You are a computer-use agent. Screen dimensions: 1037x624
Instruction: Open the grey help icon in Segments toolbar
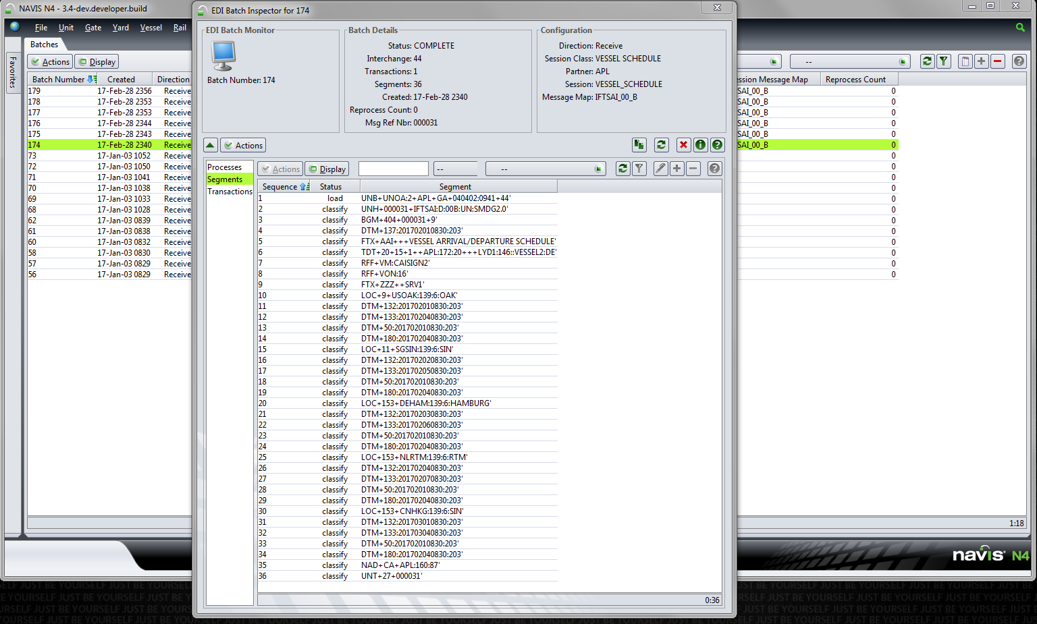pos(715,169)
